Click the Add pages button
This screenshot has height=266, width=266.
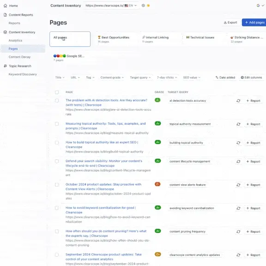click(x=254, y=22)
